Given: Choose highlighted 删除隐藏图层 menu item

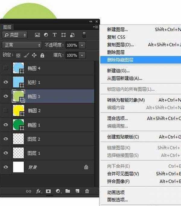Looking at the screenshot, I should 141,60.
